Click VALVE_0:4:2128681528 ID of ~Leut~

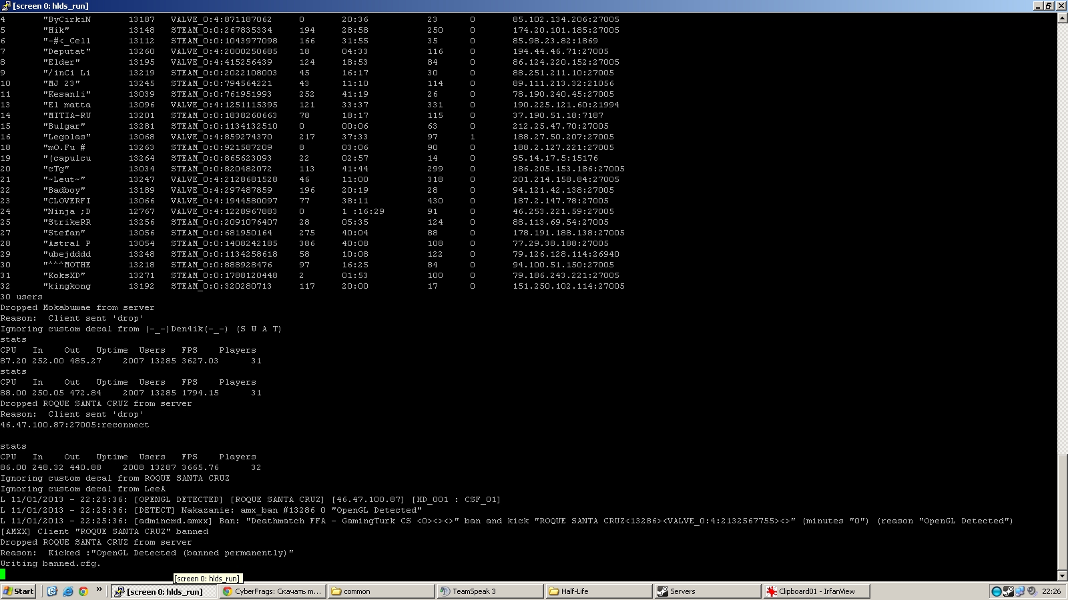click(224, 179)
